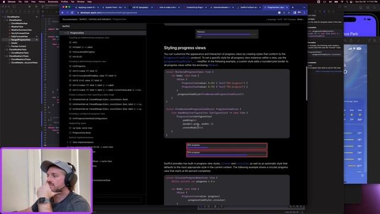Click the Documentation breadcrumb link
Viewport: 380px width, 214px height.
coord(70,19)
